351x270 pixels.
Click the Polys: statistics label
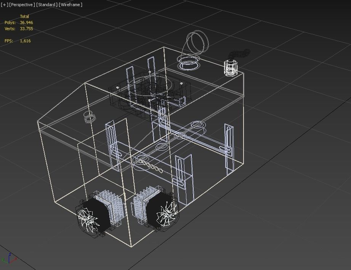point(10,22)
